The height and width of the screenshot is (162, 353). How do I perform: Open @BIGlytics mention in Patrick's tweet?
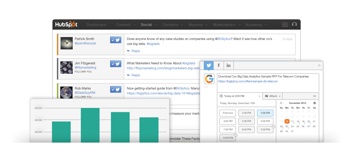pyautogui.click(x=223, y=39)
